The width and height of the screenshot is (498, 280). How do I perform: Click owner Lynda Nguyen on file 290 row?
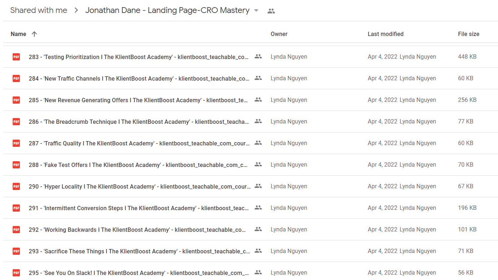pos(289,186)
